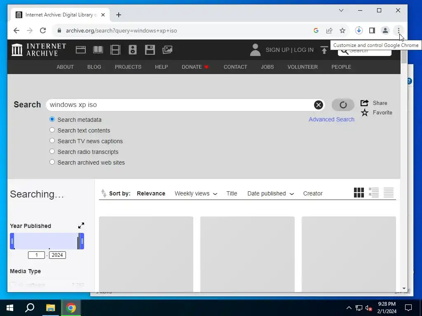Click the SIGN UP link
Viewport: 422px width, 316px height.
tap(277, 50)
